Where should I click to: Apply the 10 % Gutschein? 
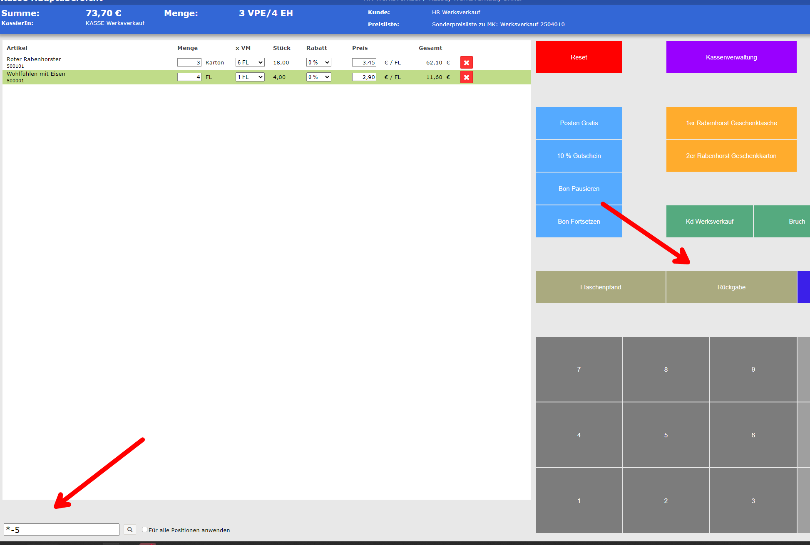coord(579,156)
